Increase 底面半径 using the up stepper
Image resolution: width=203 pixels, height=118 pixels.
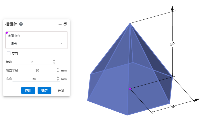(x=58, y=69)
